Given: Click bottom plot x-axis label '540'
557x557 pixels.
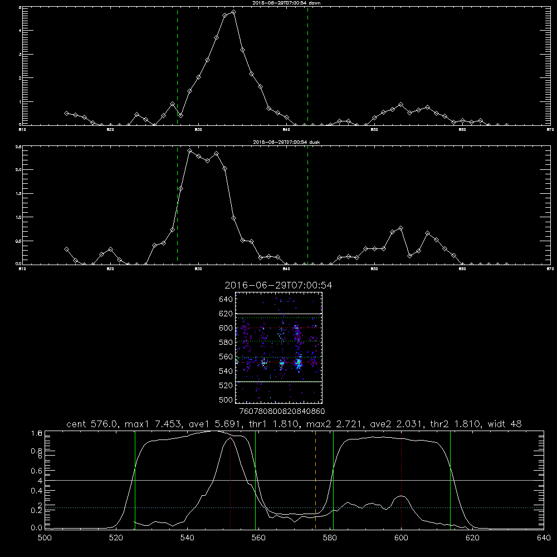Looking at the screenshot, I should click(187, 538).
